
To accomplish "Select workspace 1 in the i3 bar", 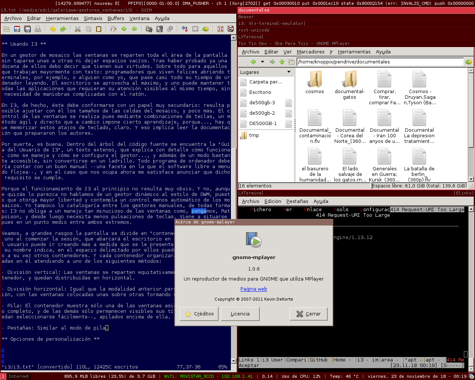I will click(3, 376).
